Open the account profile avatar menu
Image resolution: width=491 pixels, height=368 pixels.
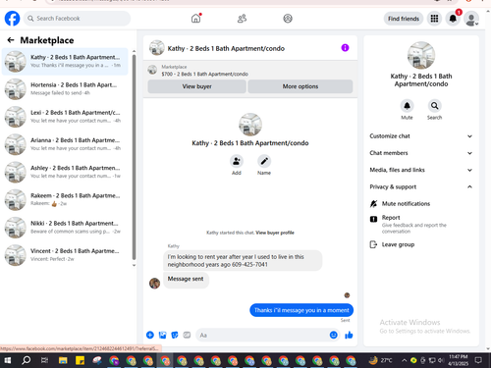(471, 19)
